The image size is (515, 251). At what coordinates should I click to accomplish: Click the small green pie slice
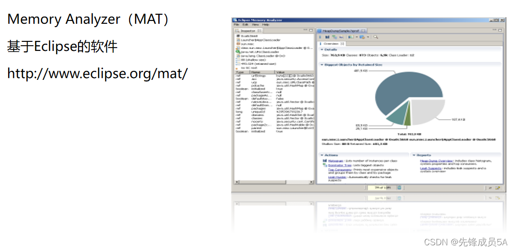(x=407, y=120)
